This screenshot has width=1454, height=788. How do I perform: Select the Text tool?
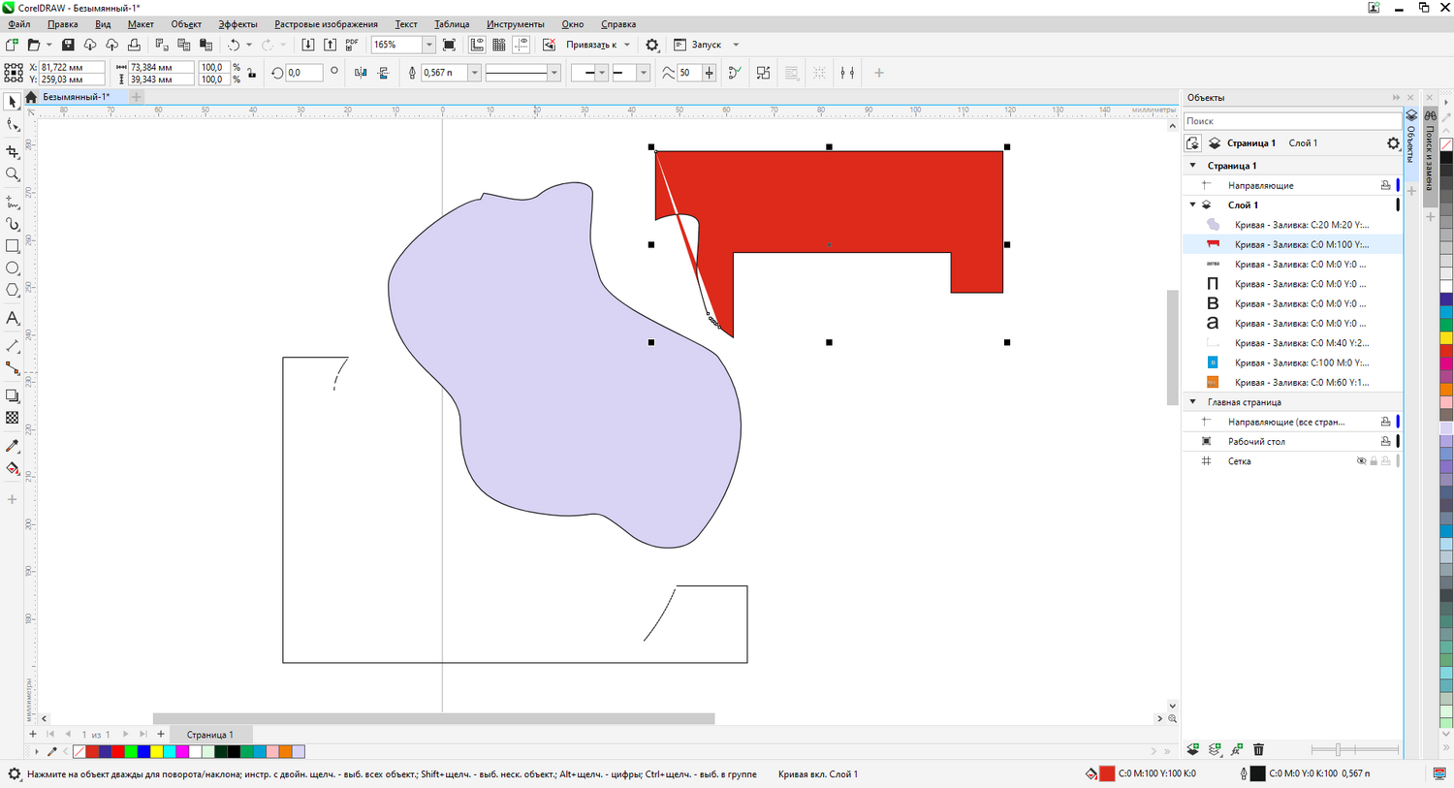[x=13, y=318]
